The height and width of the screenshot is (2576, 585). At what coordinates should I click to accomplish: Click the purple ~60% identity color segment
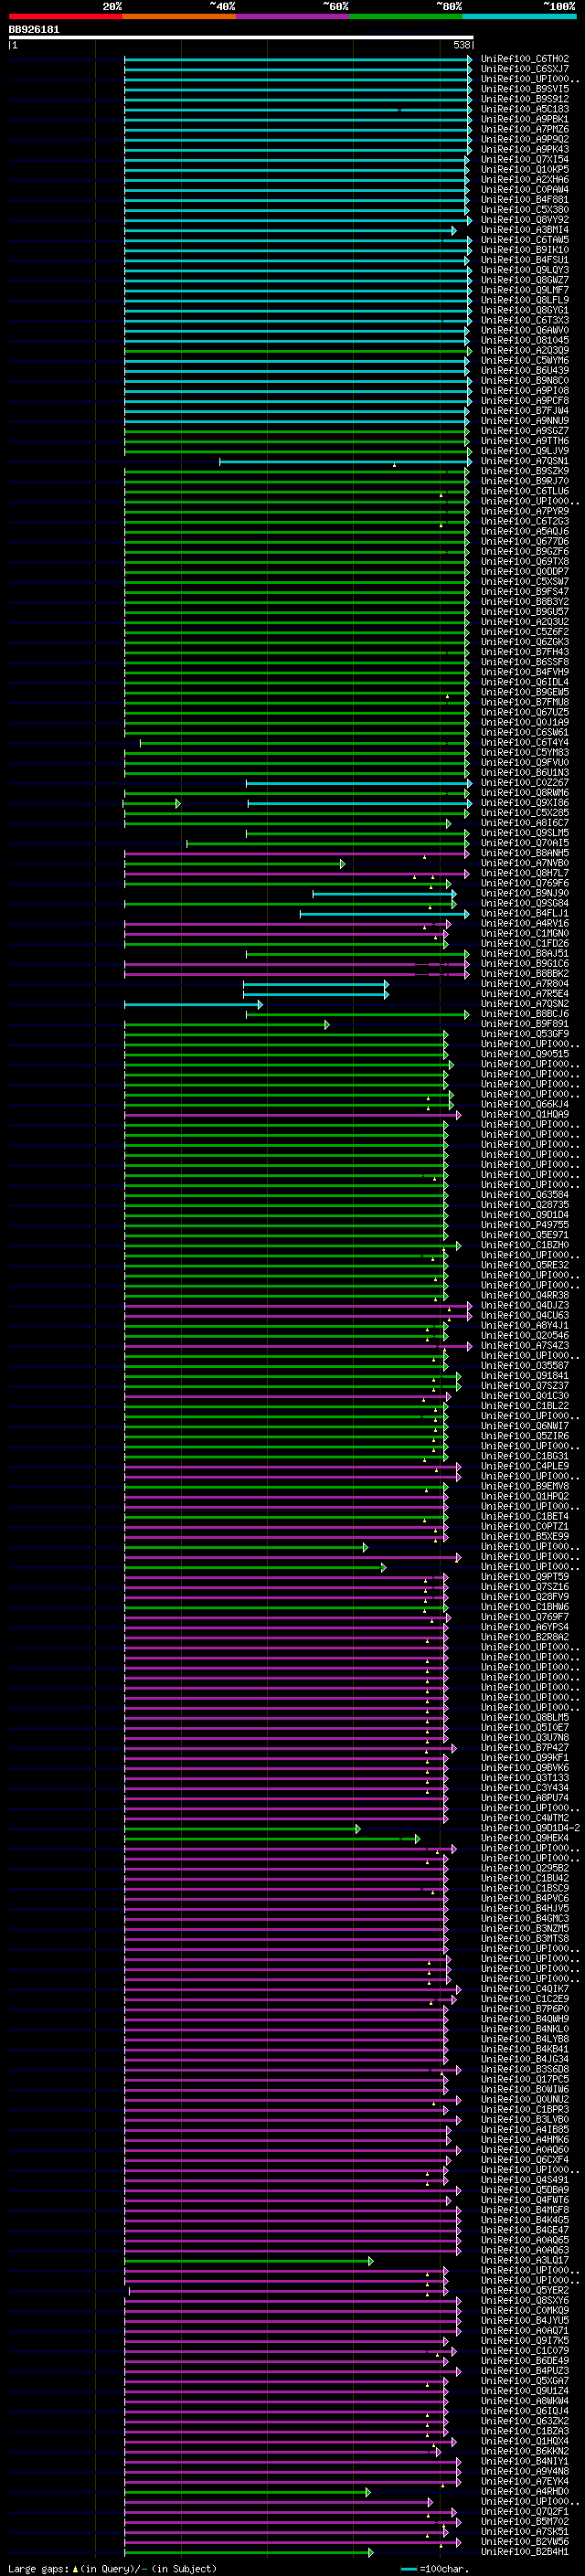pyautogui.click(x=293, y=17)
